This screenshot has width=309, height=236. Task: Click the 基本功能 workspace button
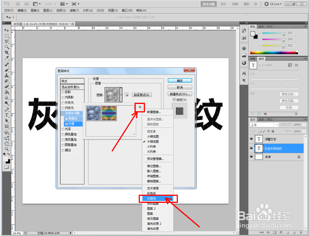(209, 4)
